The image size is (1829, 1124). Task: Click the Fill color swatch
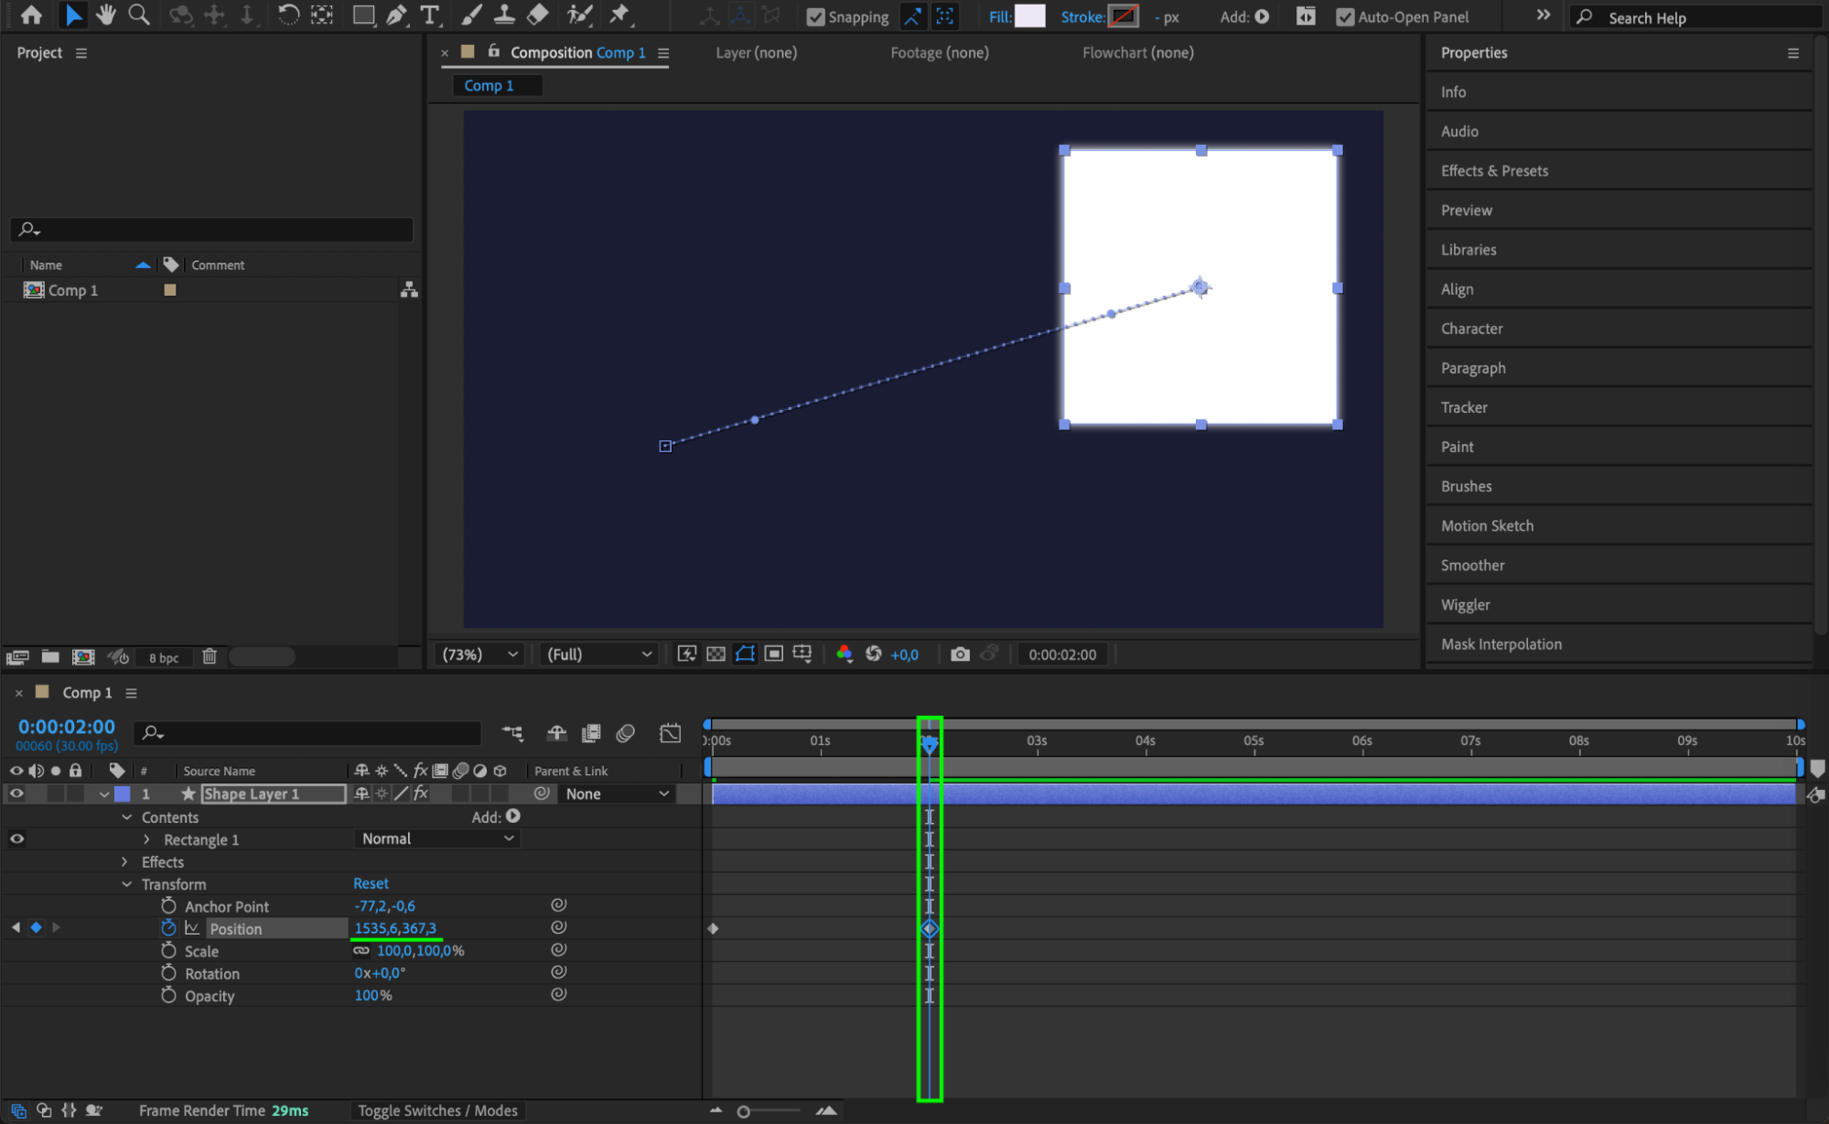click(1029, 16)
